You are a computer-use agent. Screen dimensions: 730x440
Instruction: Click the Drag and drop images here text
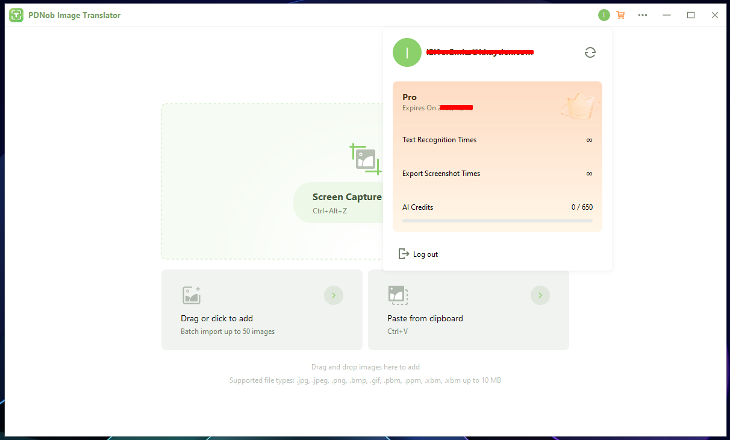click(x=366, y=367)
